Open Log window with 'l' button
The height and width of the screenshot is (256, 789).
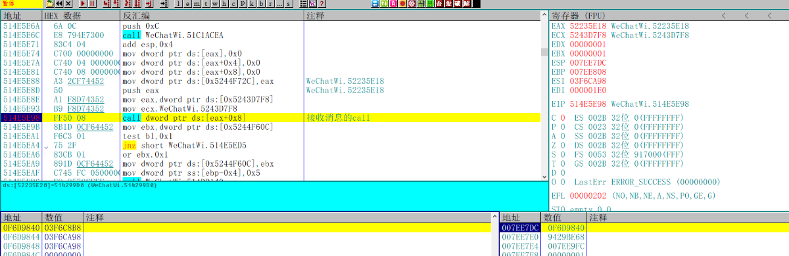tap(178, 3)
